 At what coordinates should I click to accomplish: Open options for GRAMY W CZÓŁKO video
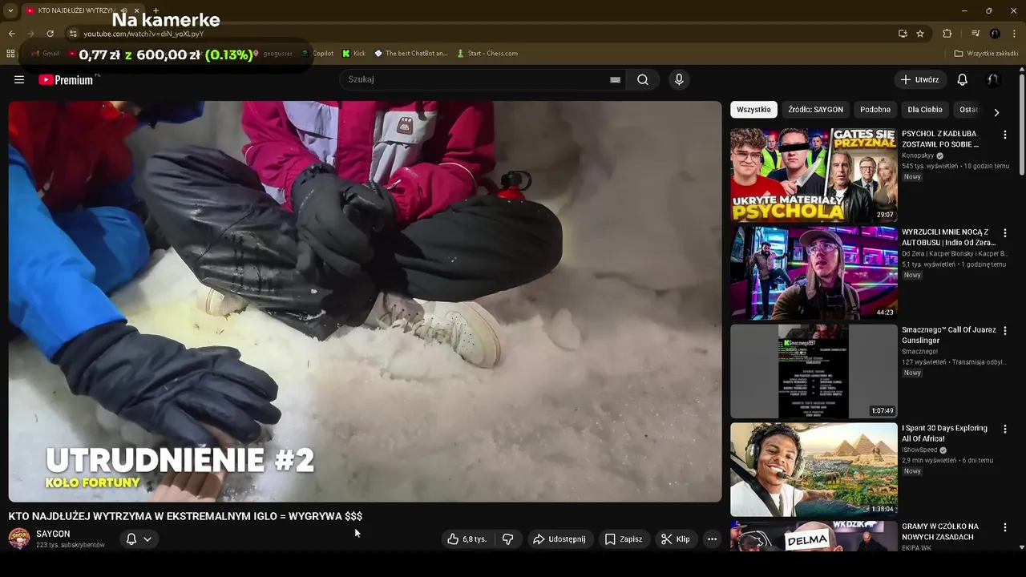[1004, 527]
